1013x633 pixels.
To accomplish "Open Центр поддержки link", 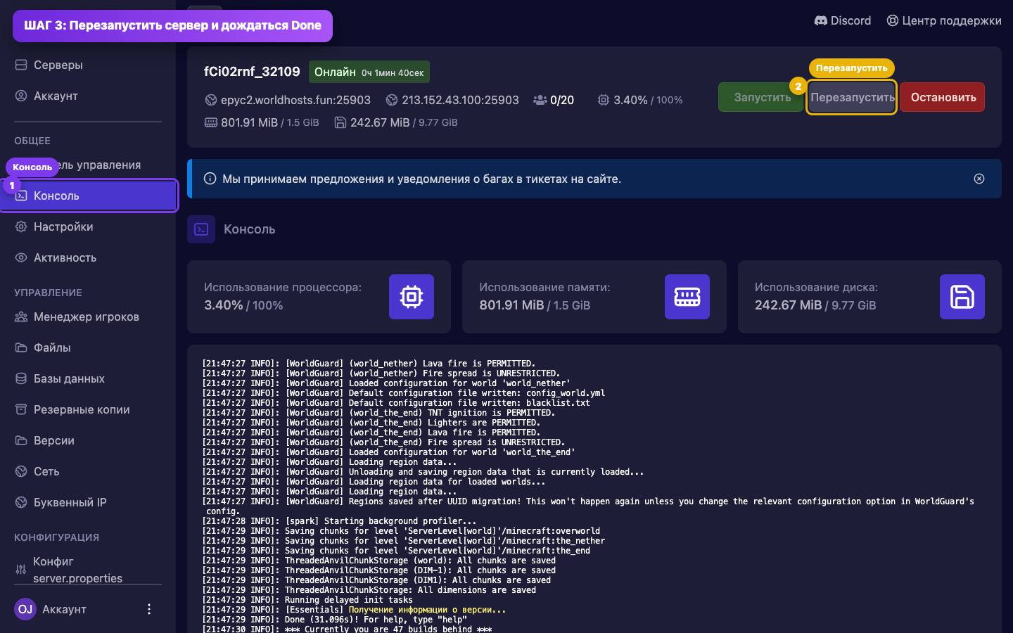I will click(x=944, y=20).
